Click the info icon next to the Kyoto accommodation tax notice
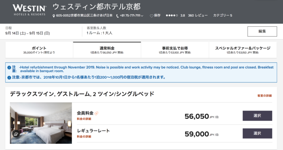 (9, 78)
